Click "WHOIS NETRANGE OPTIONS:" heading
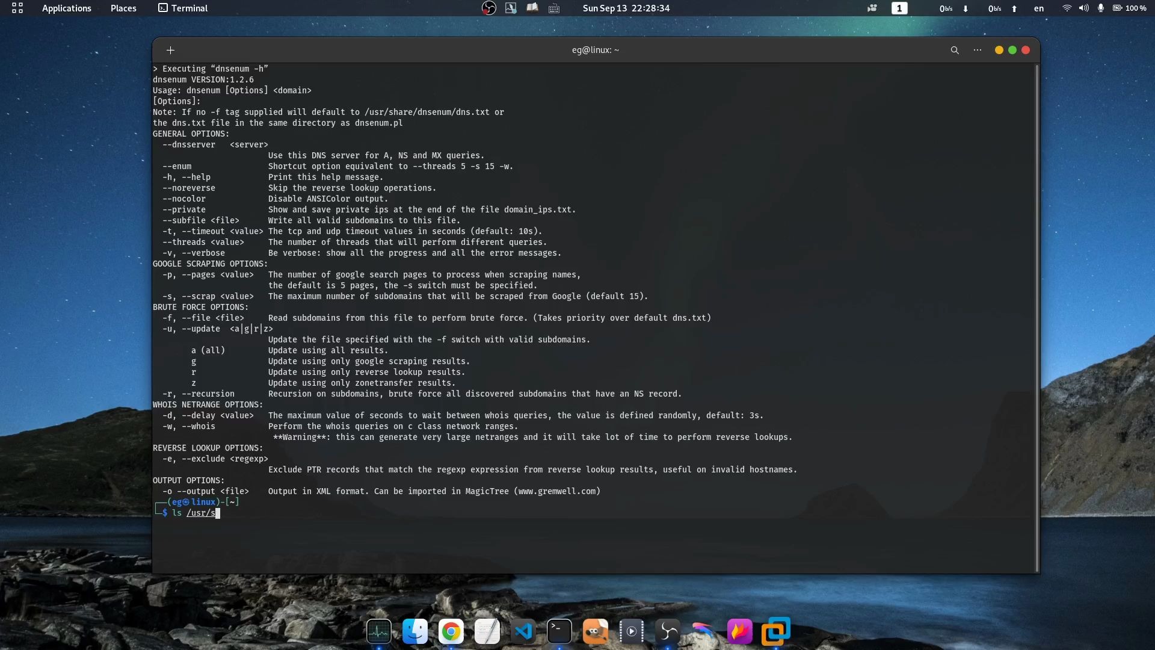Viewport: 1155px width, 650px height. click(208, 404)
